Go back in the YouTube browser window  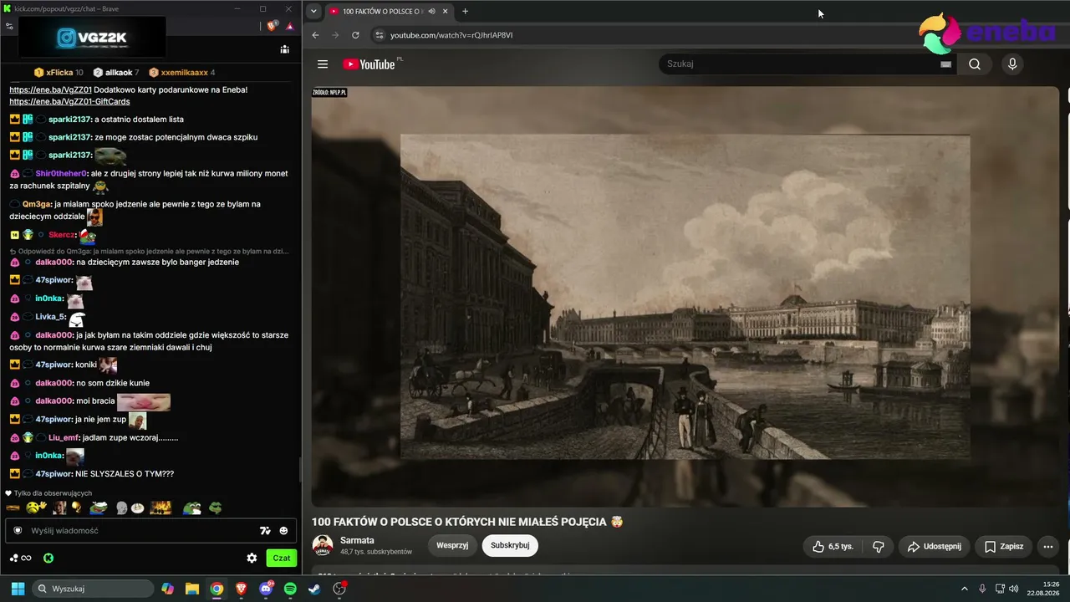coord(315,35)
